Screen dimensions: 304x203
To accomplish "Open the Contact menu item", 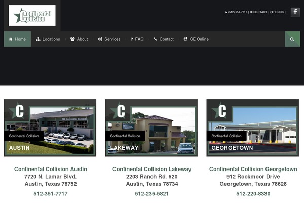I will [164, 39].
